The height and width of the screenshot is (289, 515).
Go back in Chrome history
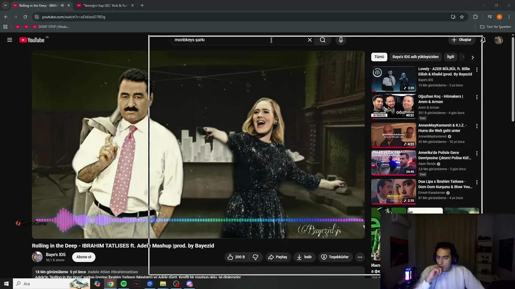pos(6,17)
